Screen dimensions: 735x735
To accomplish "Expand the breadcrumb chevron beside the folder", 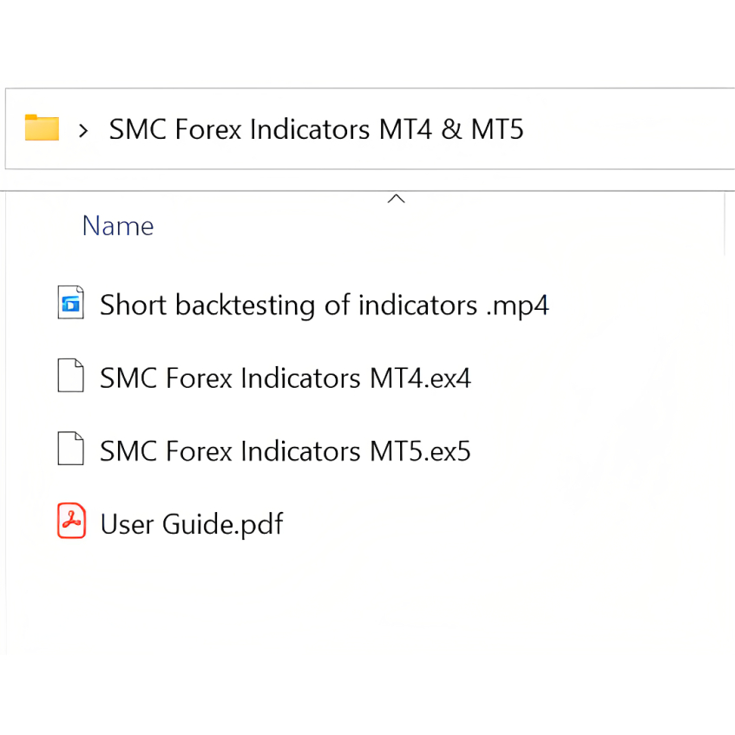I will [x=83, y=131].
